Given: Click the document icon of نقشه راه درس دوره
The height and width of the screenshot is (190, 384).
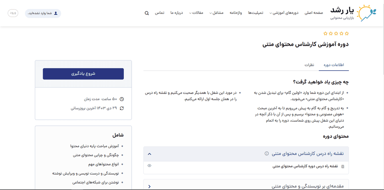Looking at the screenshot, I should tap(343, 167).
